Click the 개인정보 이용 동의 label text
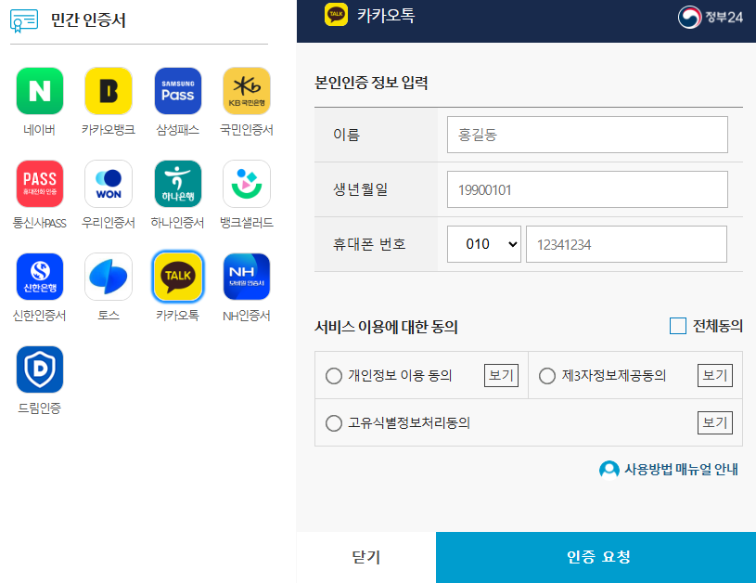Screen dimensions: 756x583 [x=400, y=375]
